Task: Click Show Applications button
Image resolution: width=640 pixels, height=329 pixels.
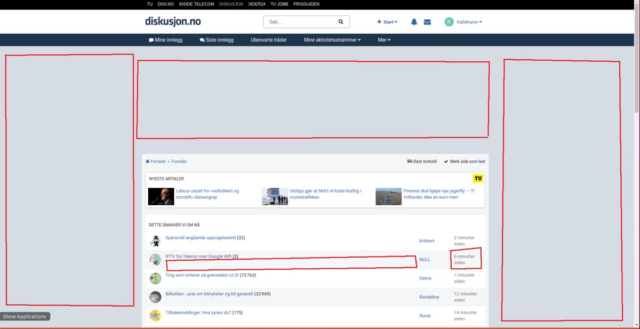Action: coord(25,316)
